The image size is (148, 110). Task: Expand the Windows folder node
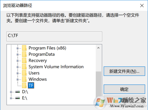pos(17,80)
